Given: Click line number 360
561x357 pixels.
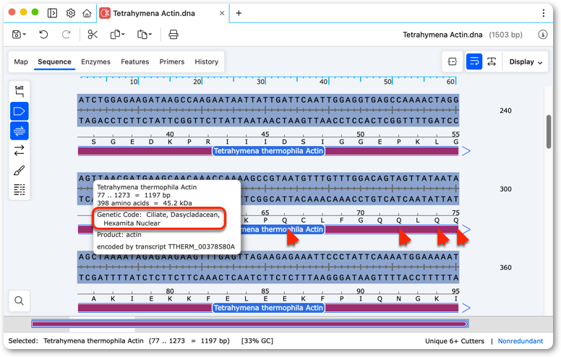Looking at the screenshot, I should (x=505, y=267).
